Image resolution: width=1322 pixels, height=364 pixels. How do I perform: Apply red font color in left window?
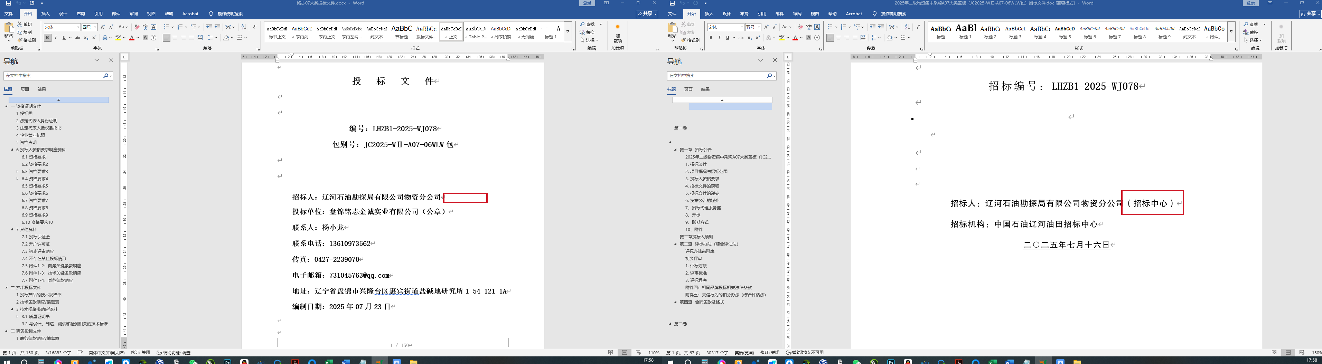tap(132, 38)
